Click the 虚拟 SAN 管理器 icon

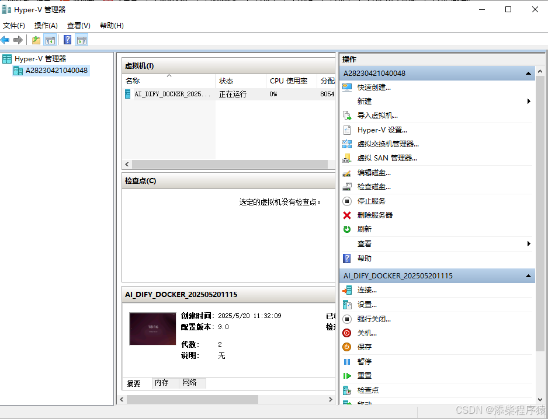pyautogui.click(x=347, y=158)
